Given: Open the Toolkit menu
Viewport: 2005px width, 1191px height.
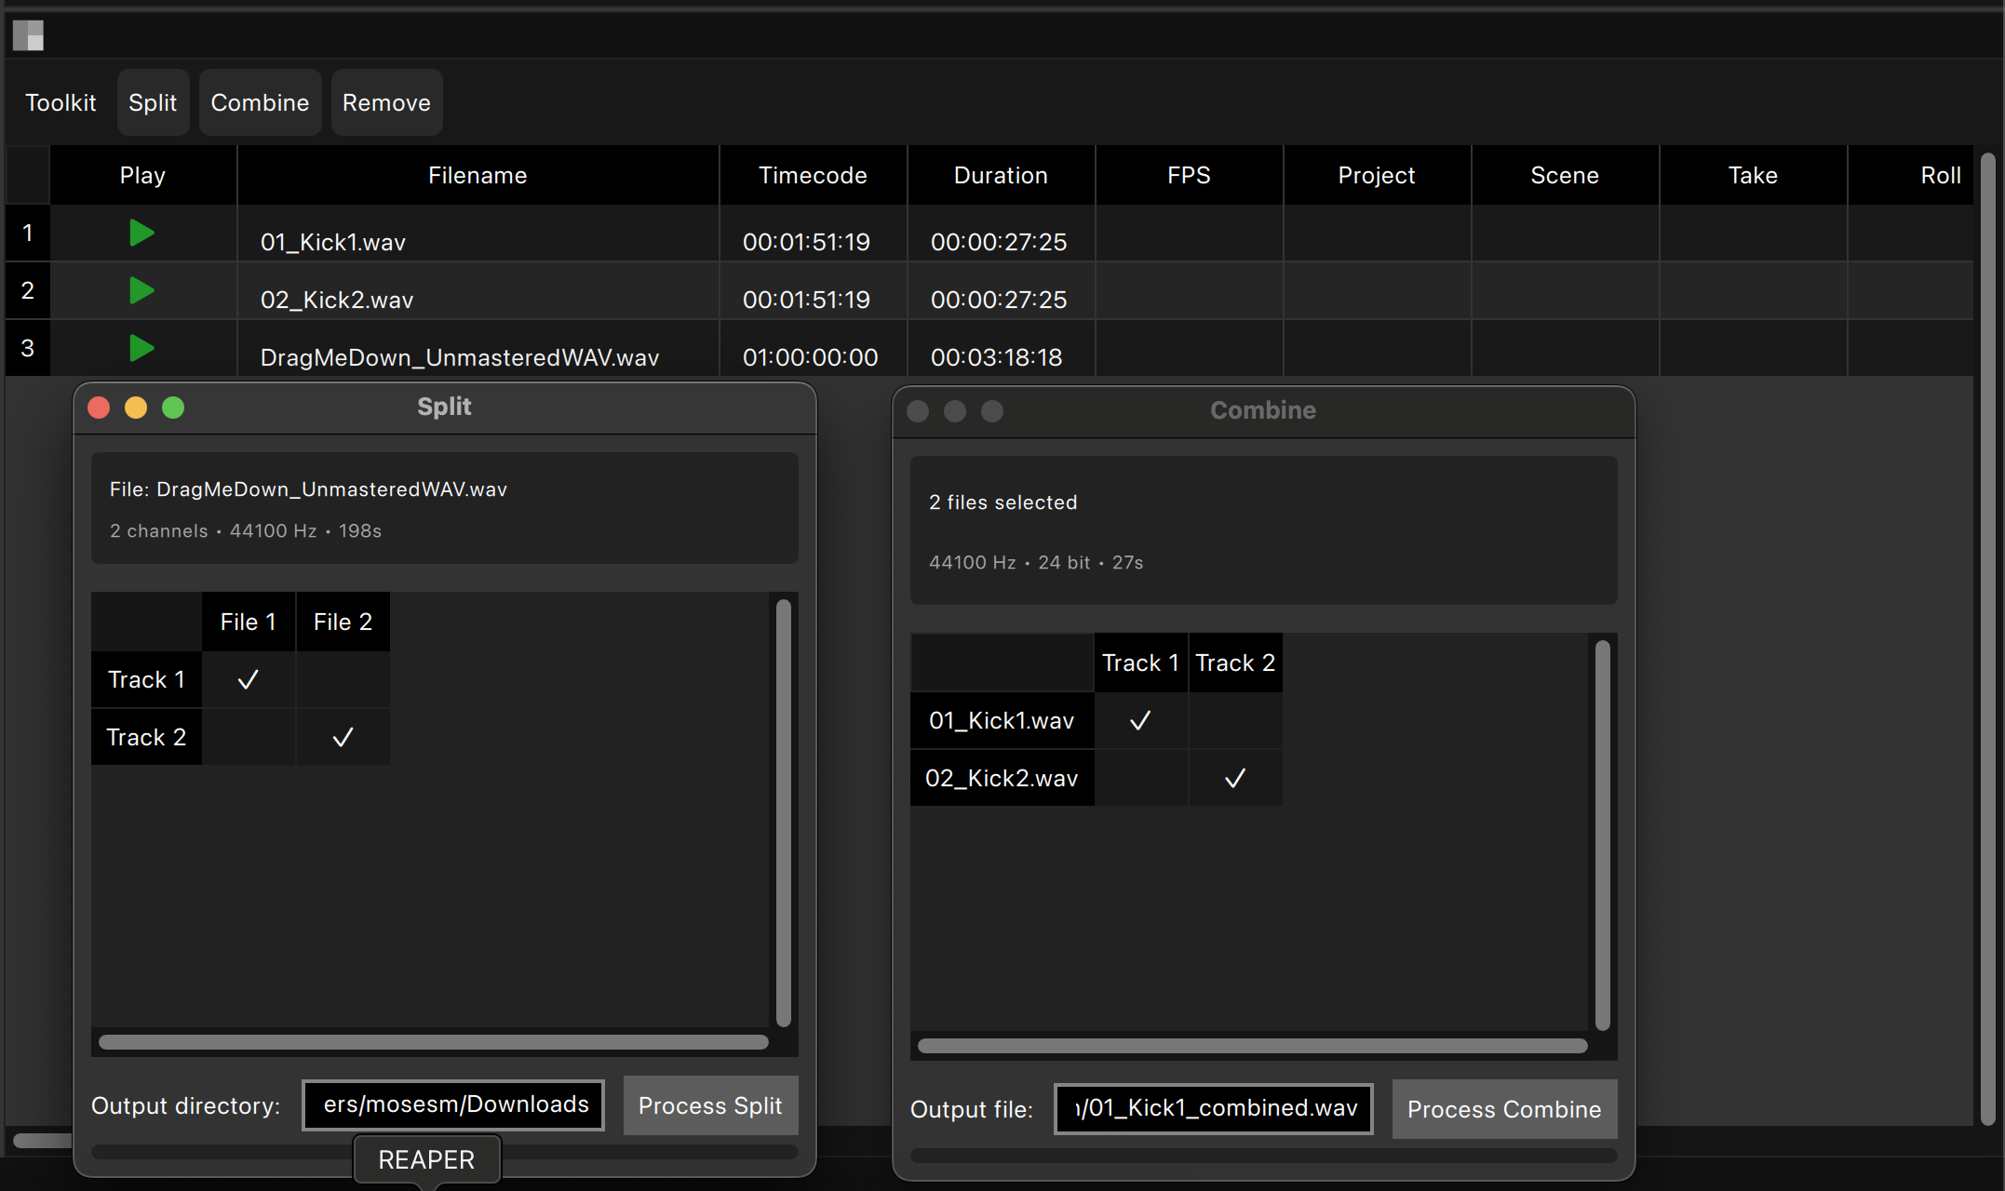Looking at the screenshot, I should pos(60,102).
